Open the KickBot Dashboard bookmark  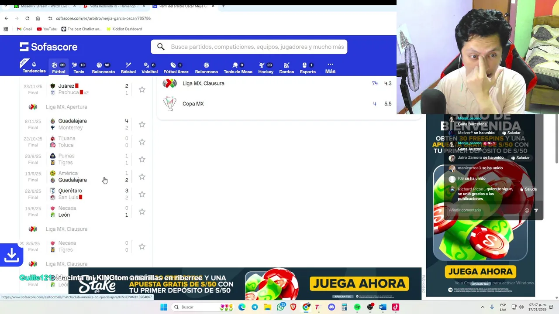coord(124,29)
